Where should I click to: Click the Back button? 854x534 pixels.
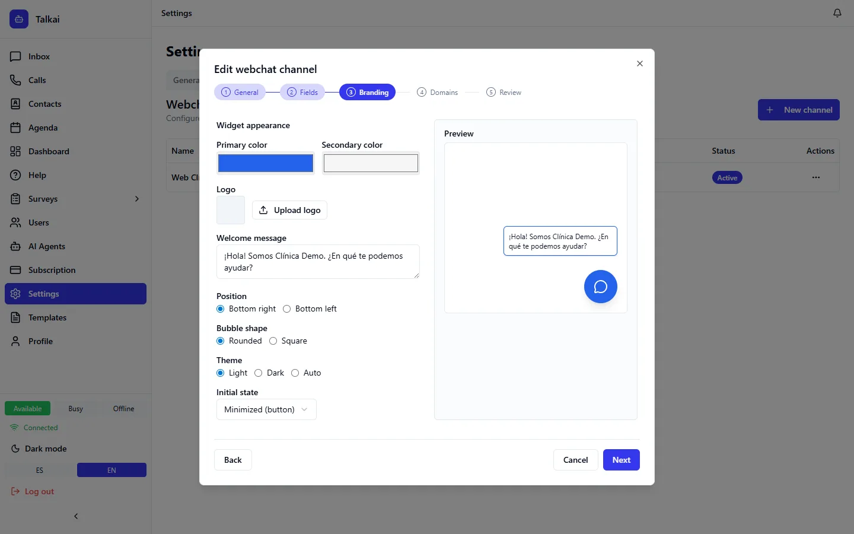(x=233, y=460)
